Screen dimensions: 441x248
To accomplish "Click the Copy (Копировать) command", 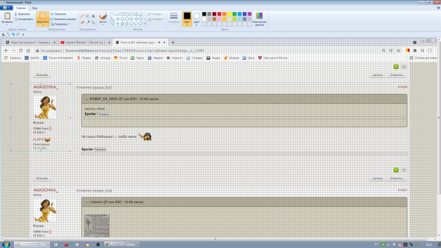I will click(x=24, y=19).
